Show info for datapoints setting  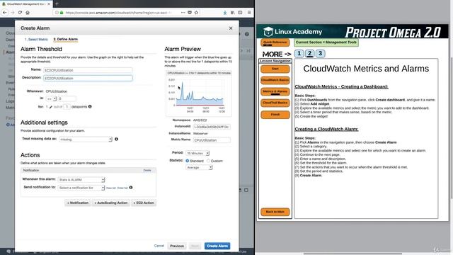90,106
